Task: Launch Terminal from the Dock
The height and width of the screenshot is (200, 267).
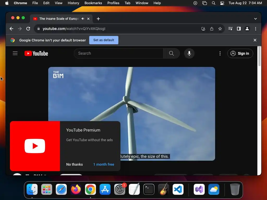Action: [149, 189]
